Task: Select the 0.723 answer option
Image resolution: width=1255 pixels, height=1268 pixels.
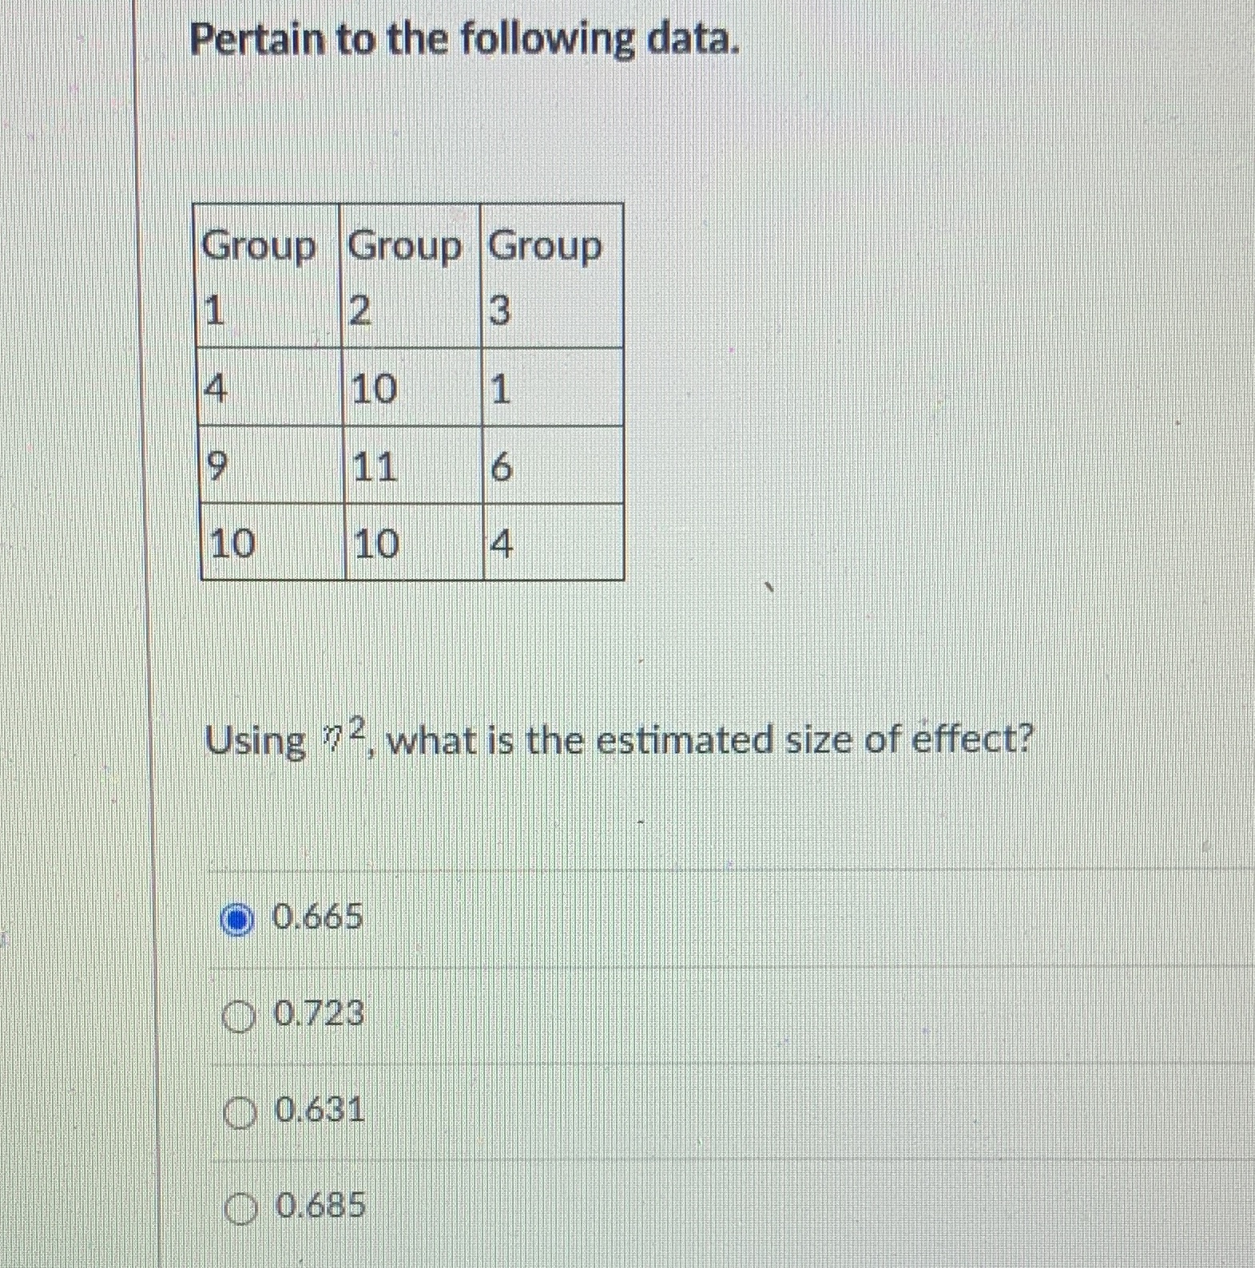Action: pos(239,1016)
